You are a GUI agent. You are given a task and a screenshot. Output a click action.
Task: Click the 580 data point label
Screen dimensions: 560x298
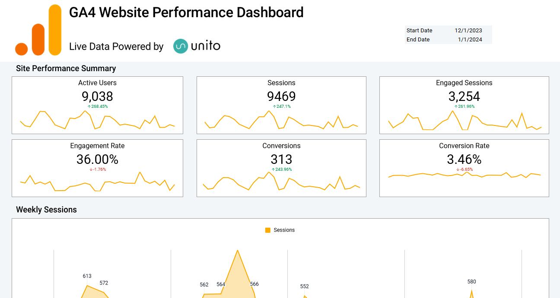[471, 282]
